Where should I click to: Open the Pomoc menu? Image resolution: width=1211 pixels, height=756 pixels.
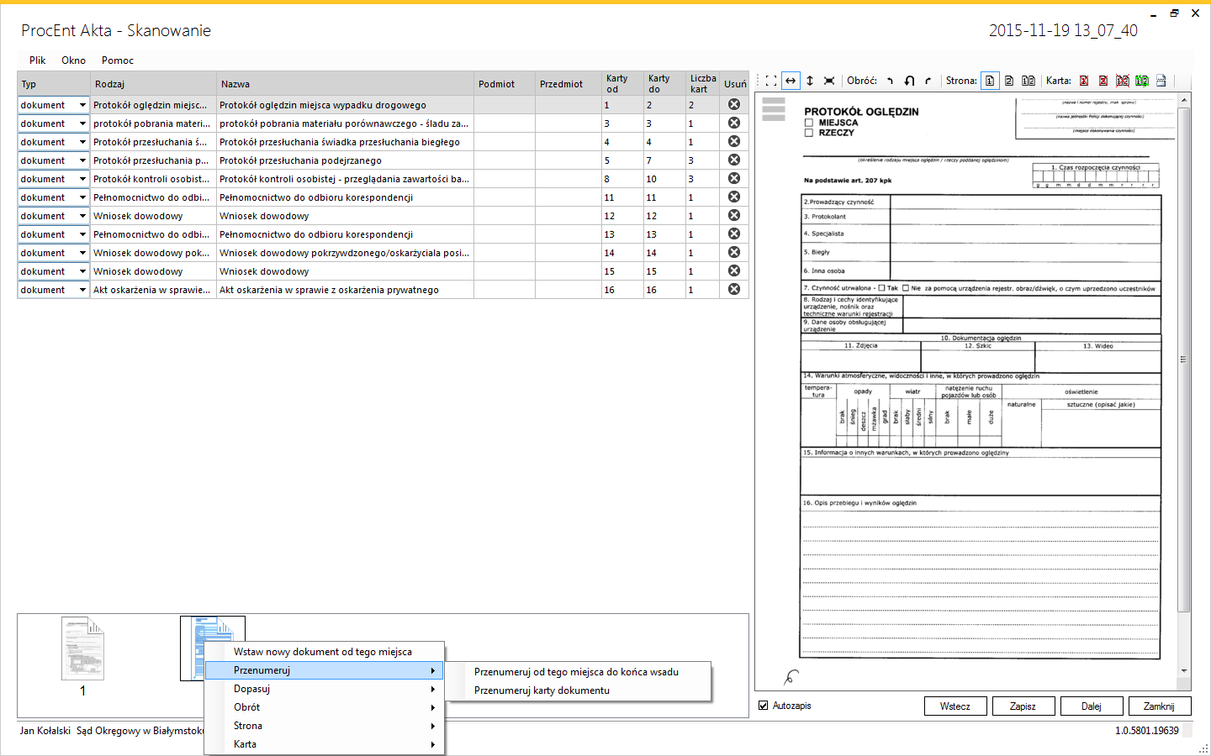(x=118, y=60)
